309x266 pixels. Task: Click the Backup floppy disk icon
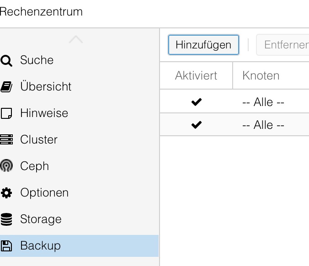(x=6, y=246)
